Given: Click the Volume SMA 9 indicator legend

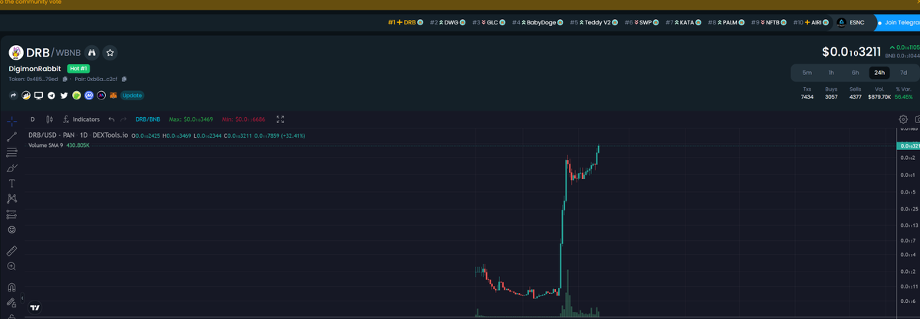Looking at the screenshot, I should tap(58, 145).
